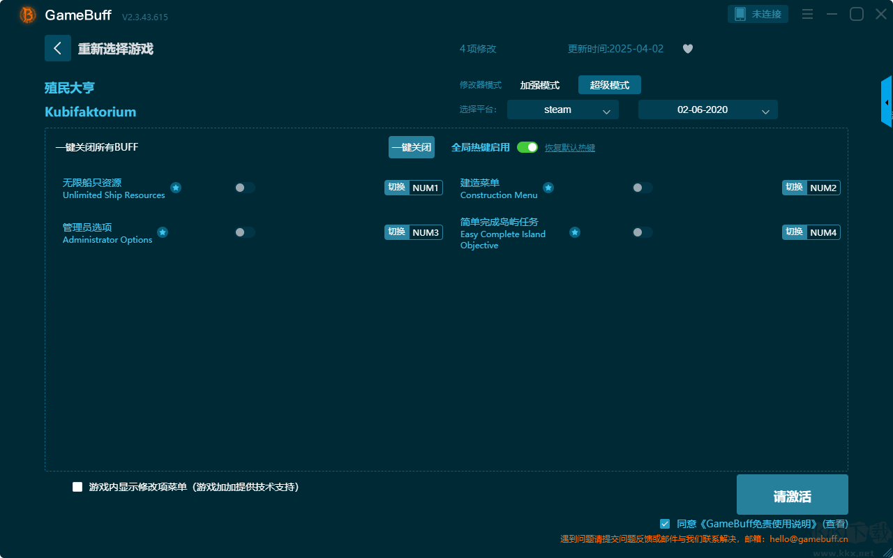Image resolution: width=893 pixels, height=558 pixels.
Task: Click the NUM3 hotkey field
Action: pyautogui.click(x=426, y=232)
